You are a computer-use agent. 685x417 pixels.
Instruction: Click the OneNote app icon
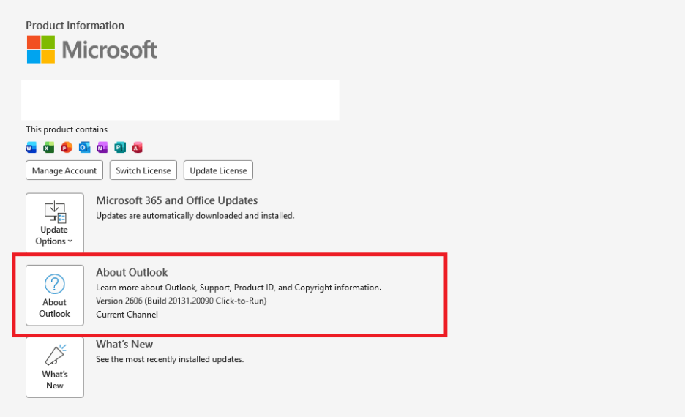pyautogui.click(x=102, y=148)
